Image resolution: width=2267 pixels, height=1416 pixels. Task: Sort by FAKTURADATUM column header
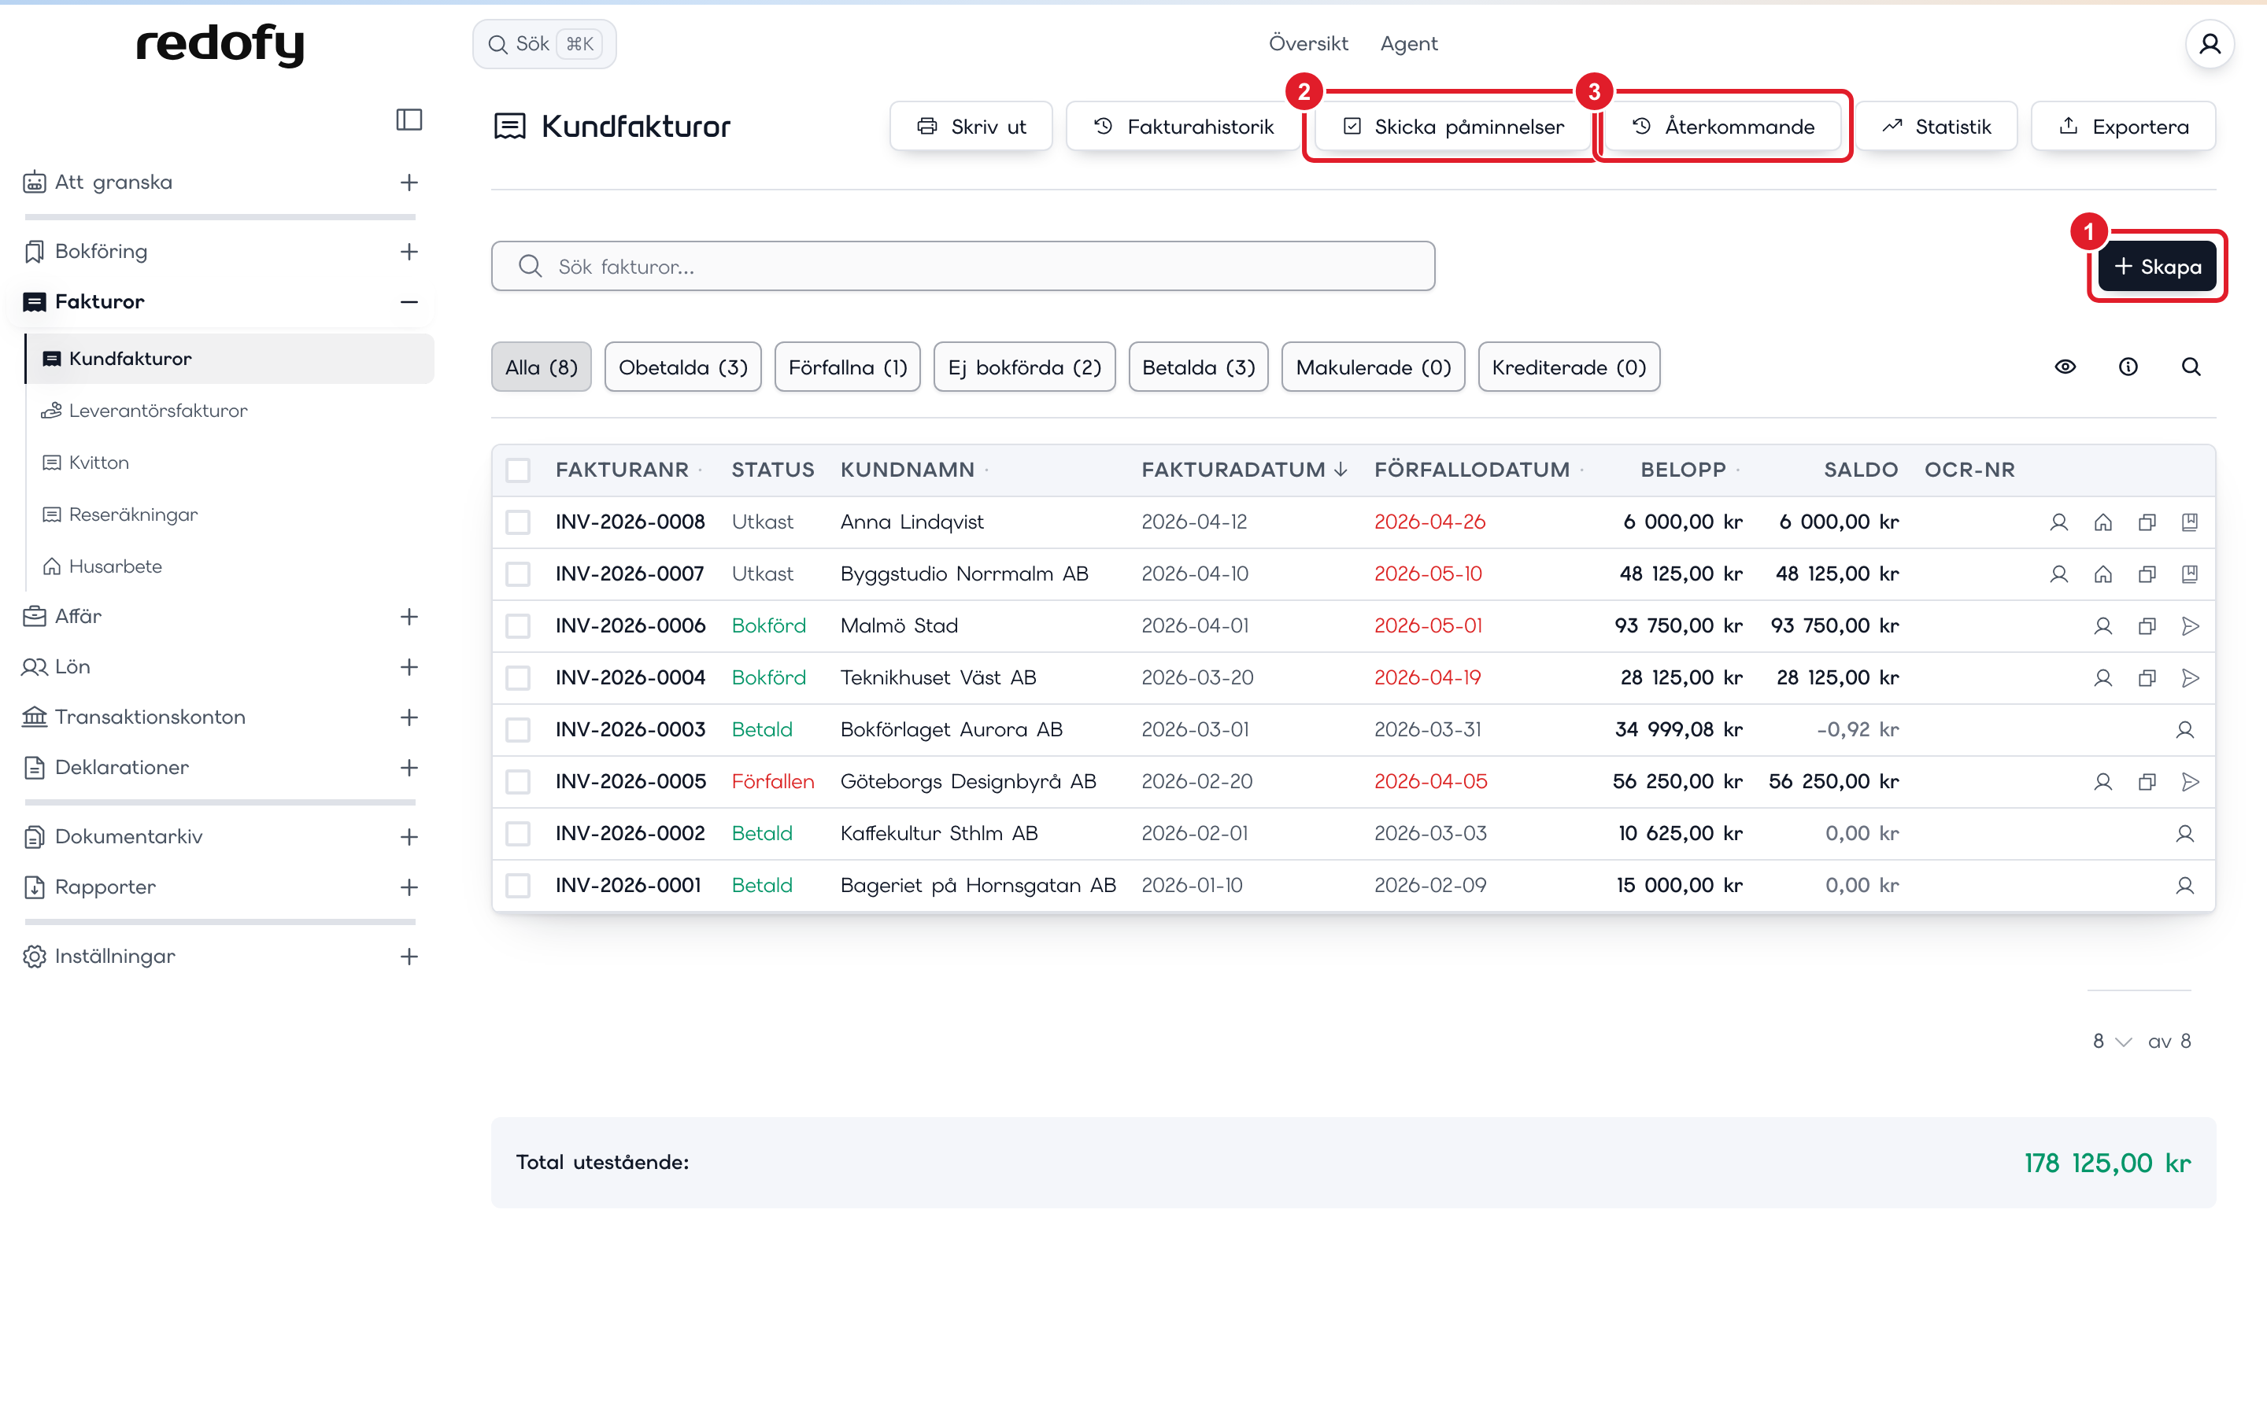pyautogui.click(x=1244, y=470)
